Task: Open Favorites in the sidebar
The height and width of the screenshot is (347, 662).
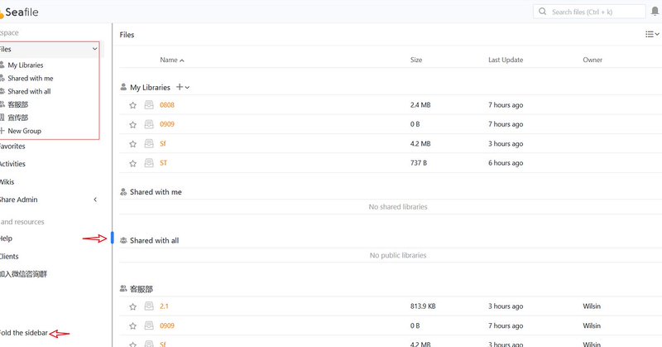Action: coord(12,147)
